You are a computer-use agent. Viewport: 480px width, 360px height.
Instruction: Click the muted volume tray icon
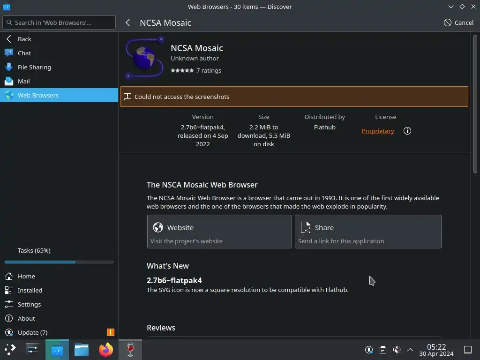tap(397, 350)
